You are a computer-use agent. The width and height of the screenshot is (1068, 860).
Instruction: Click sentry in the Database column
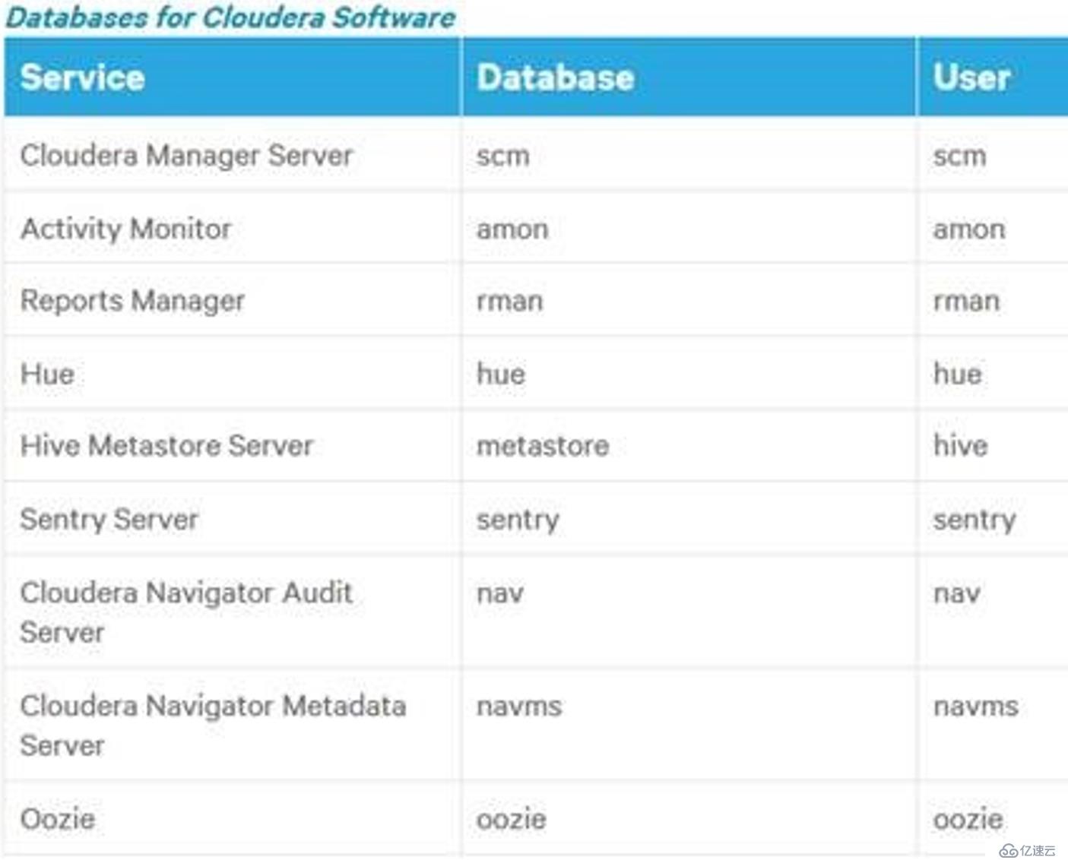click(x=518, y=520)
